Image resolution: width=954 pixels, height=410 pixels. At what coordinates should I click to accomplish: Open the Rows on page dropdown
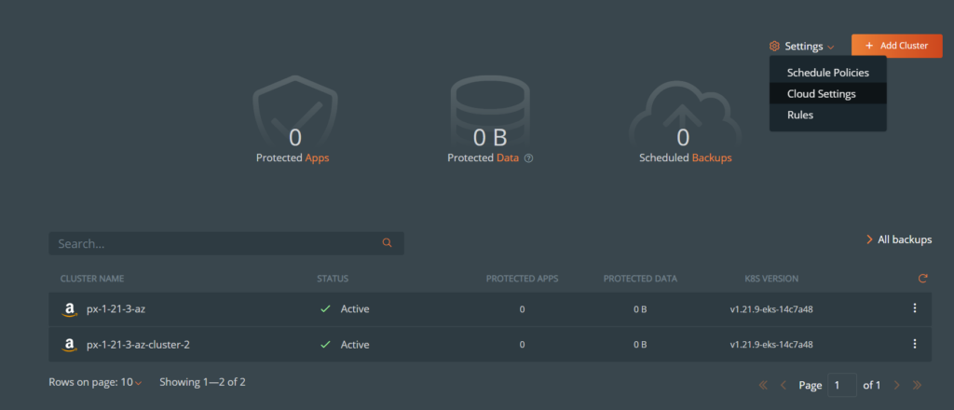tap(124, 382)
